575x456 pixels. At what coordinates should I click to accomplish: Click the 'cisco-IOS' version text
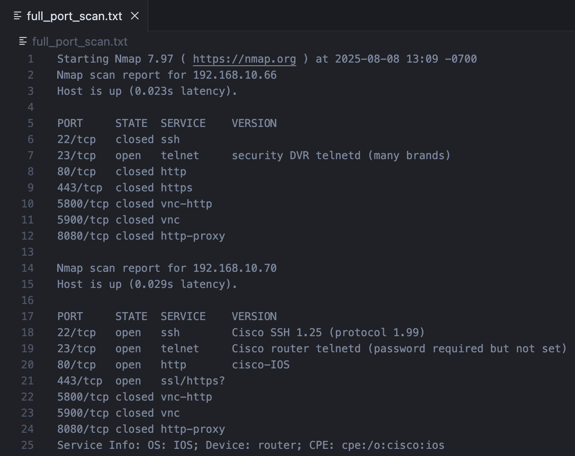[261, 365]
